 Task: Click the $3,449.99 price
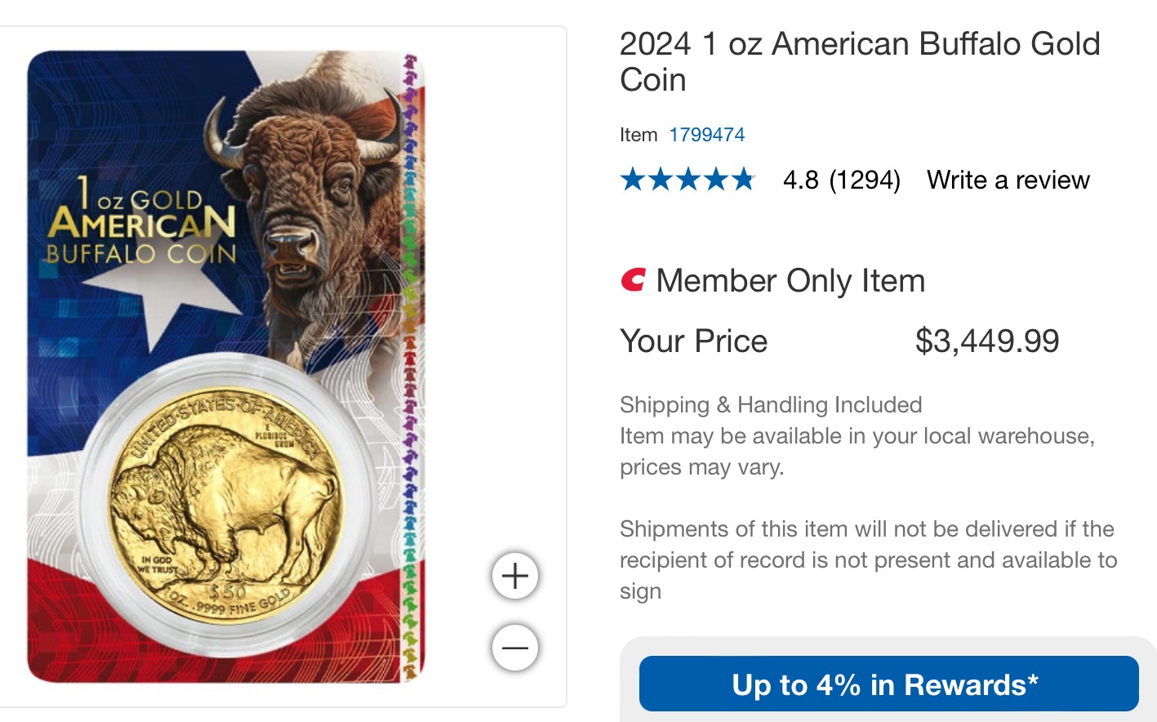(986, 341)
